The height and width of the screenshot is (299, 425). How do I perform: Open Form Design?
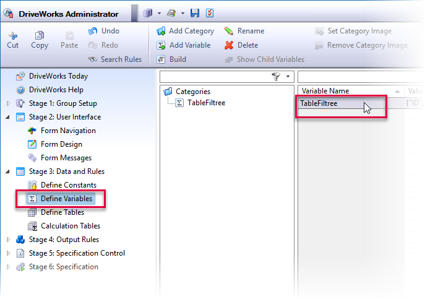(55, 144)
